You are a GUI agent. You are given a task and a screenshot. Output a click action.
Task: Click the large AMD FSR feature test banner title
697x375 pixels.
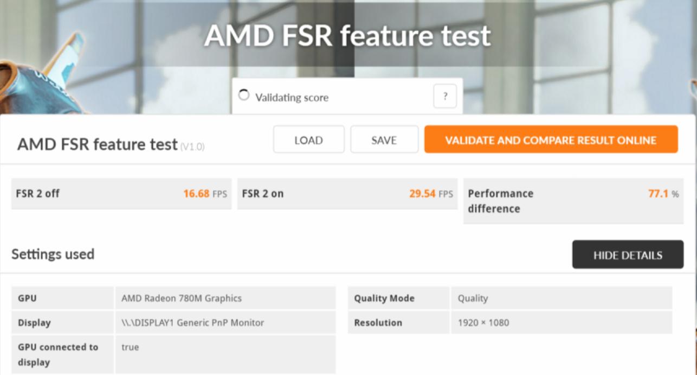tap(347, 36)
